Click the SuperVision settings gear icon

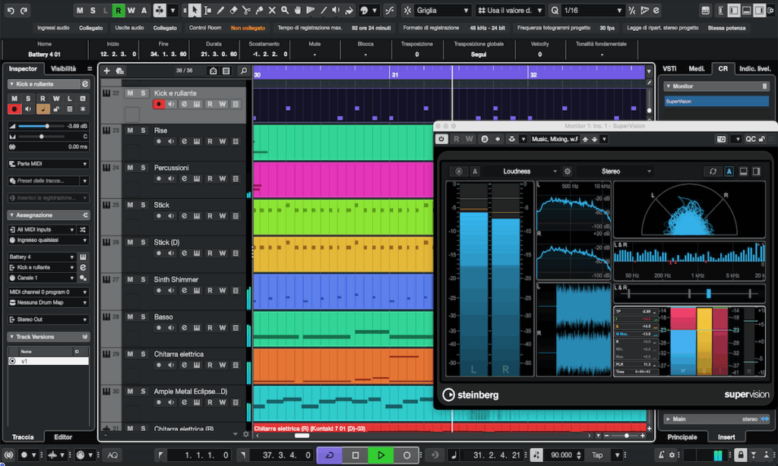(567, 171)
